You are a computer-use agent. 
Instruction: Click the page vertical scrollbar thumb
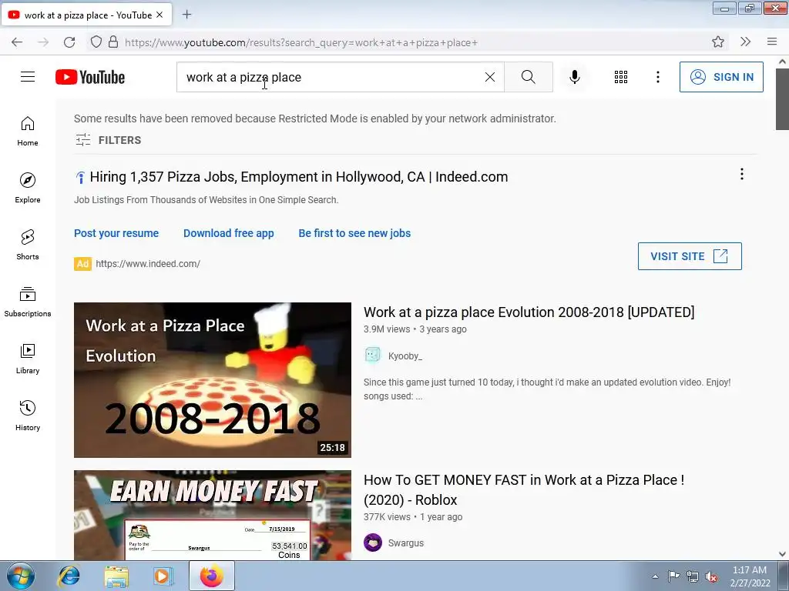pyautogui.click(x=782, y=99)
